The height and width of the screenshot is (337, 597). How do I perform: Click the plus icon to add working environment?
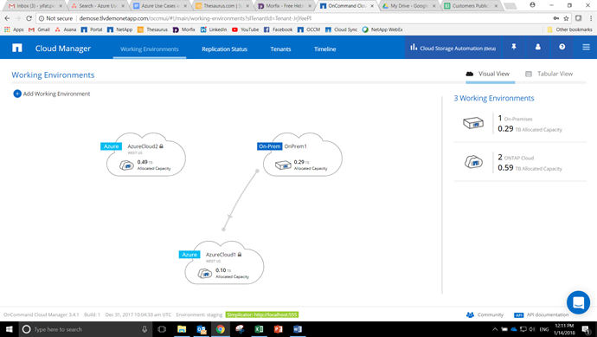[17, 94]
